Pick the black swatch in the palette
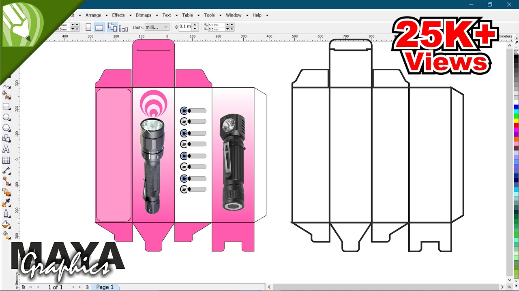 point(516,57)
